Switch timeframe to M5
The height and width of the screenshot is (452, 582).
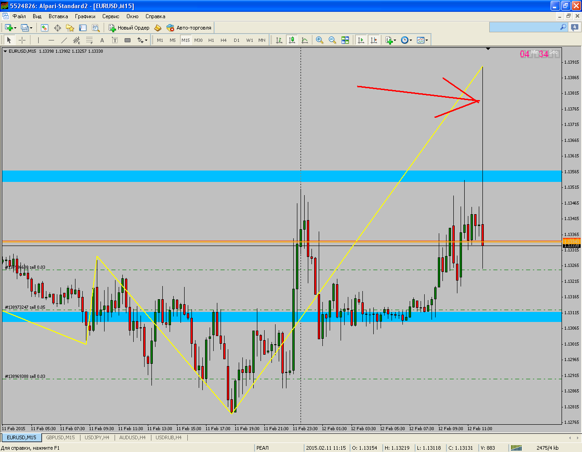pyautogui.click(x=173, y=40)
